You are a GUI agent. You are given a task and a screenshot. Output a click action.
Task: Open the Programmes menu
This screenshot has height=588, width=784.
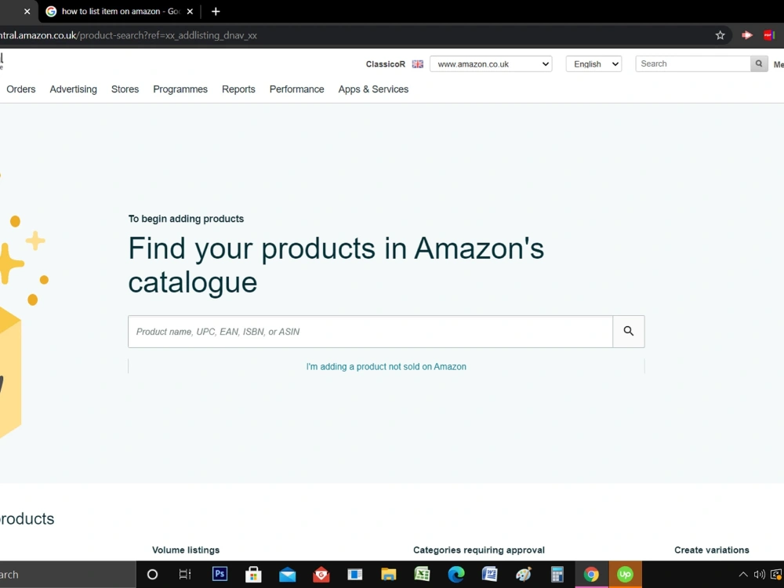(180, 89)
